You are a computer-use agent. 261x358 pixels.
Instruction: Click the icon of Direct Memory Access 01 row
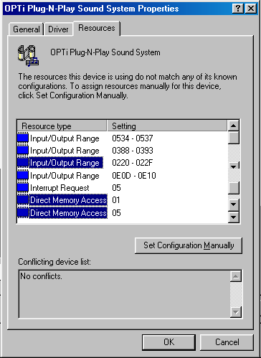point(23,200)
